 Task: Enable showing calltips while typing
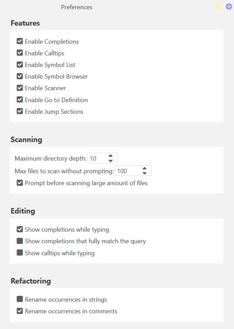point(20,252)
